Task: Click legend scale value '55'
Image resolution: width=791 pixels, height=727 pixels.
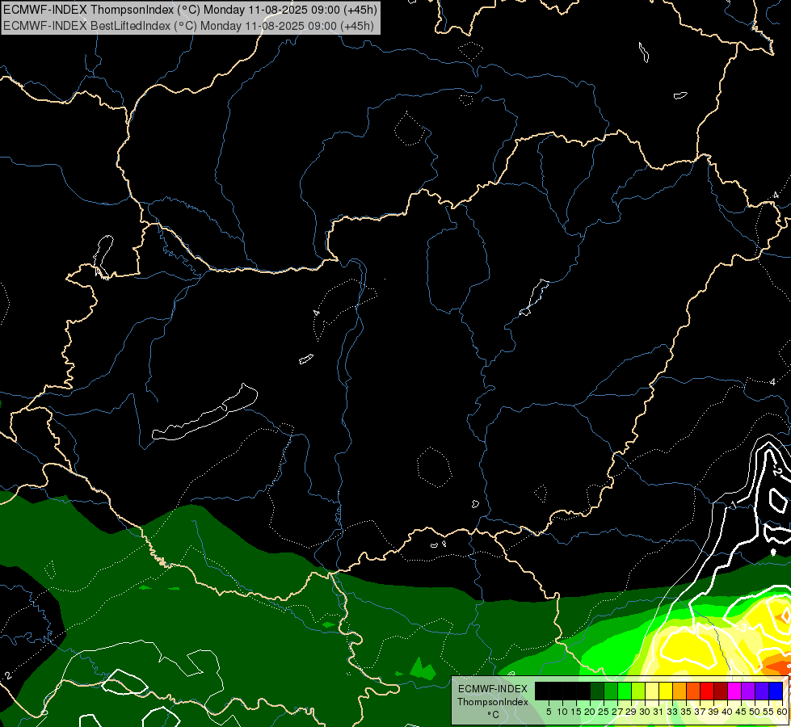Action: (x=768, y=712)
